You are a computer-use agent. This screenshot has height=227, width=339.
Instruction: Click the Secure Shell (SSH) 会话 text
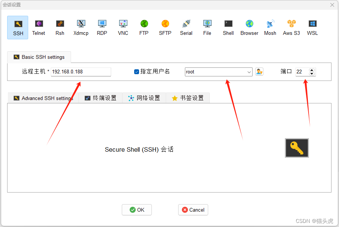pos(139,149)
